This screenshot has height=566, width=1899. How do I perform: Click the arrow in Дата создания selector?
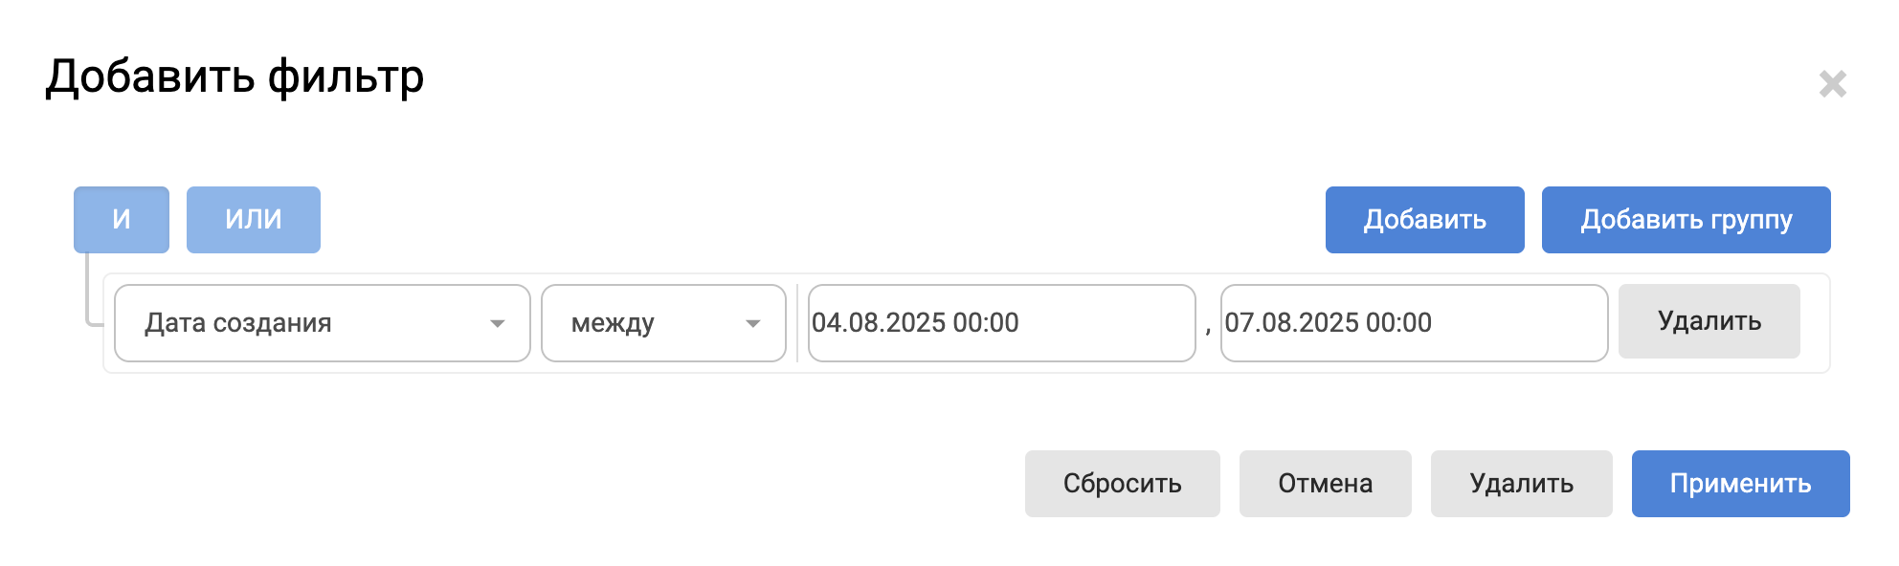pyautogui.click(x=497, y=324)
